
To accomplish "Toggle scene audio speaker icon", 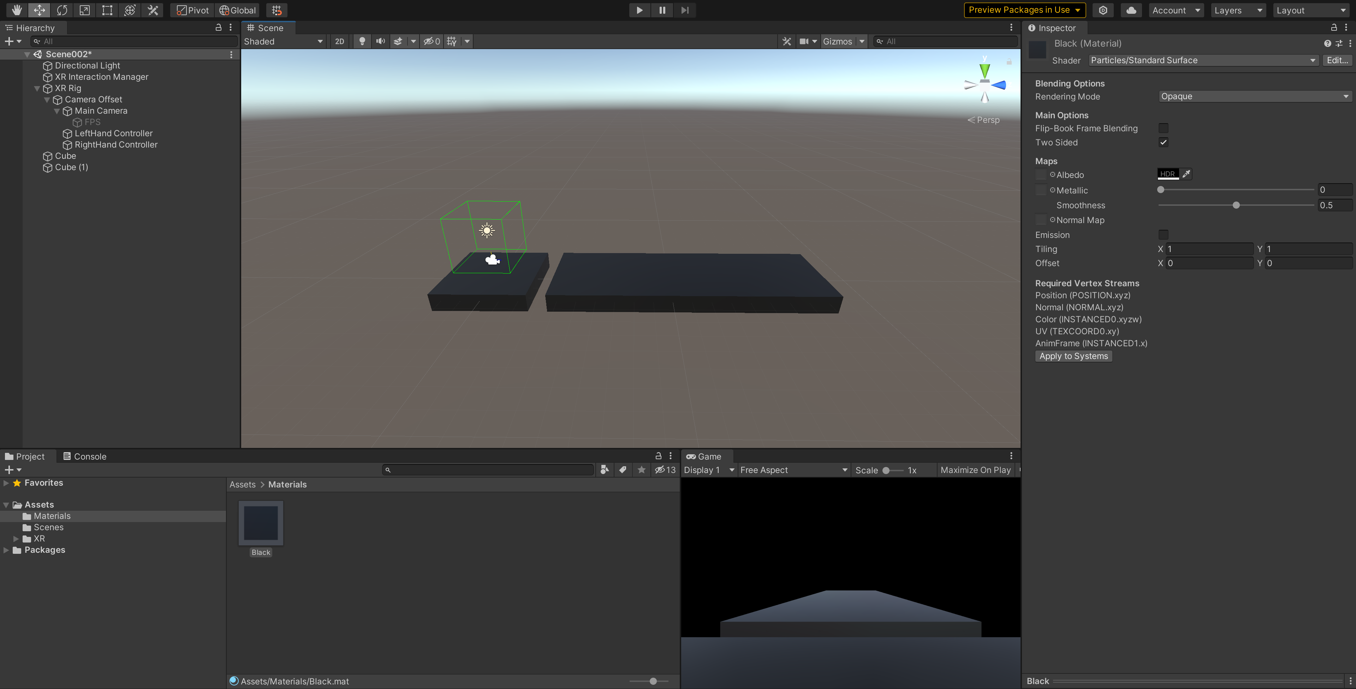I will 380,41.
